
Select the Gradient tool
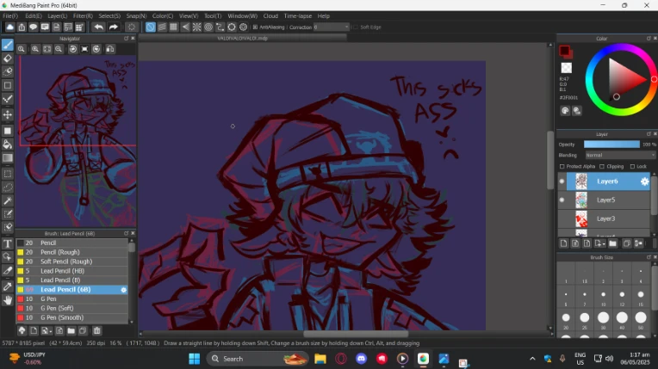pos(8,158)
